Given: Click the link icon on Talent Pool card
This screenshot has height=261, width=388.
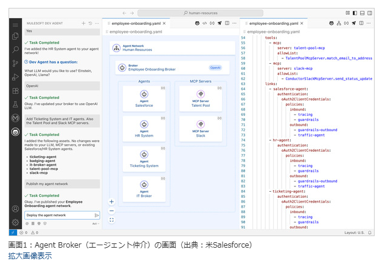Looking at the screenshot, I should [x=220, y=88].
